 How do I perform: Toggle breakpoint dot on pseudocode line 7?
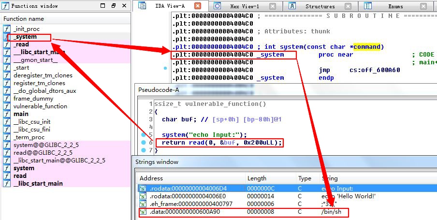click(143, 150)
